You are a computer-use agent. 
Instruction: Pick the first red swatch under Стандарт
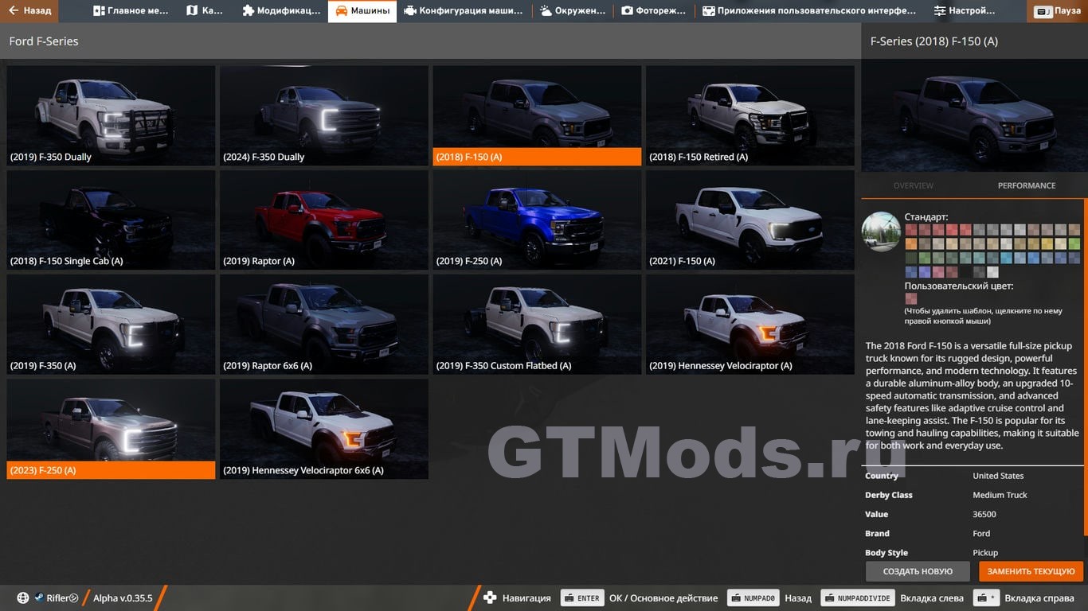point(911,230)
